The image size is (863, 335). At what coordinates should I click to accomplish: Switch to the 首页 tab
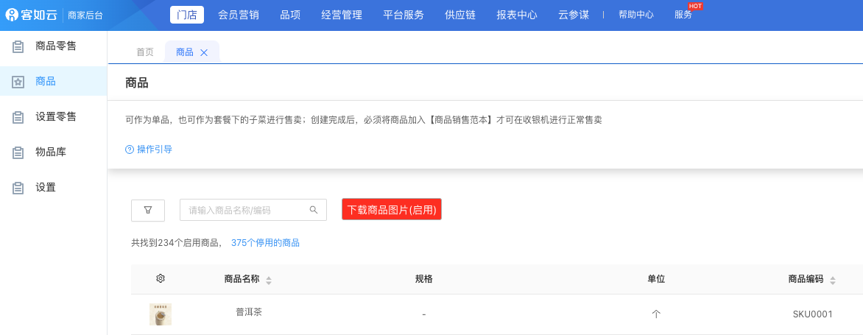(145, 52)
